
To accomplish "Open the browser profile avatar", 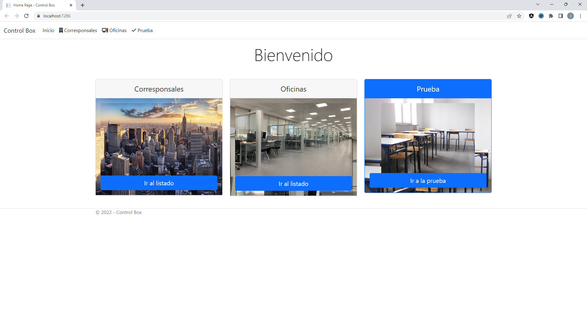I will (571, 16).
